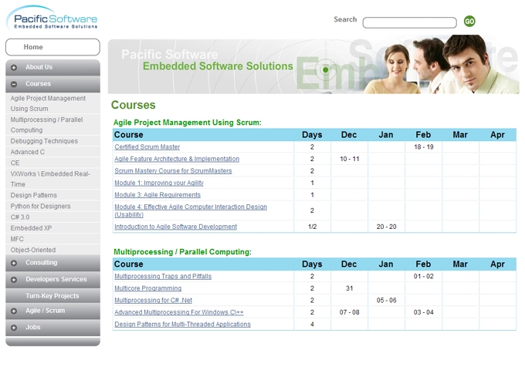Click the 07 - 08 Dec date cell
Viewport: 525px width, 370px height.
[349, 312]
